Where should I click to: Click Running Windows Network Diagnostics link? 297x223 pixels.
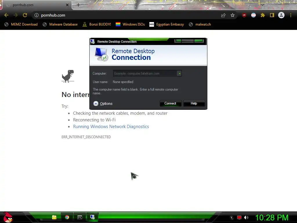pyautogui.click(x=111, y=127)
